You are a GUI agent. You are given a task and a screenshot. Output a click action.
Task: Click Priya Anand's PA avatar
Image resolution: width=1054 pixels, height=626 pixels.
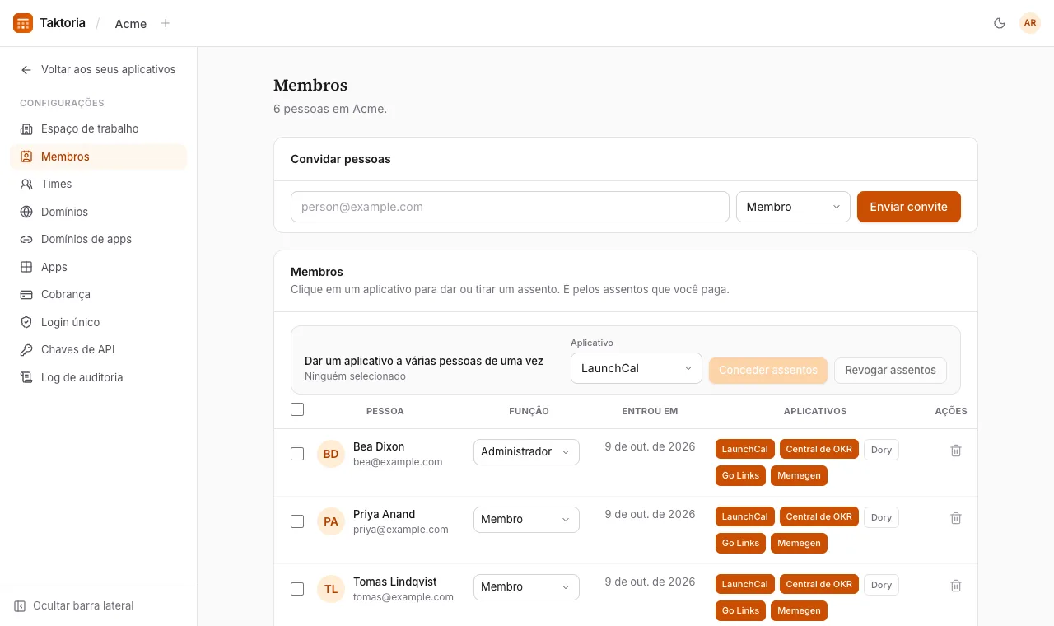[331, 521]
